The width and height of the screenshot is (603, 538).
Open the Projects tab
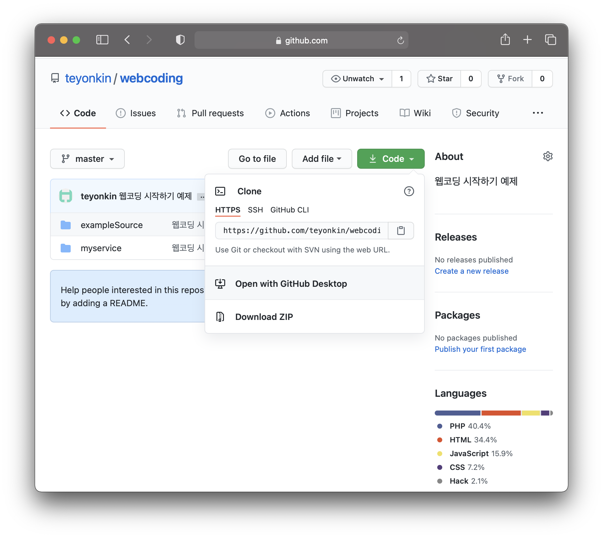coord(354,113)
